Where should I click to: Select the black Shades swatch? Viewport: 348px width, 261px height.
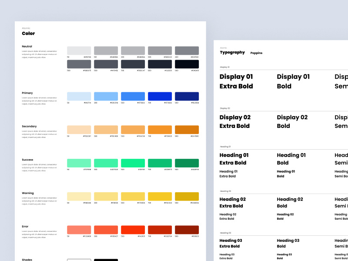coord(106,260)
